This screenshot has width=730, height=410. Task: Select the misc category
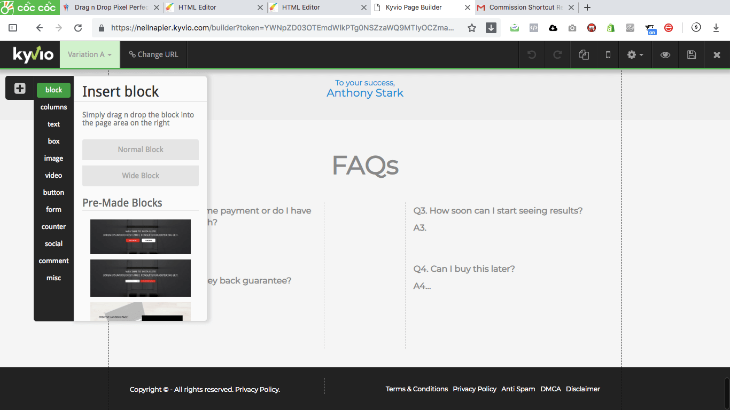pyautogui.click(x=53, y=278)
